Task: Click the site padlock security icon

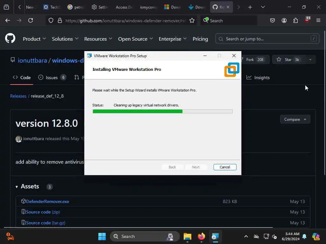Action: coord(60,21)
